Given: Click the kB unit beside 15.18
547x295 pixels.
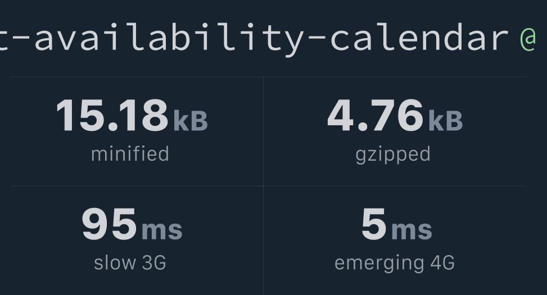Looking at the screenshot, I should [191, 121].
